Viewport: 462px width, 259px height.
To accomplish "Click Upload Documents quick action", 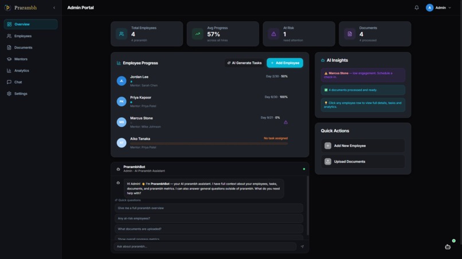I will (363, 161).
